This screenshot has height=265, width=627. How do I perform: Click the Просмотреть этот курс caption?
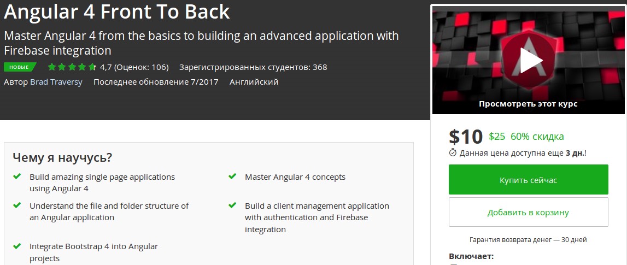[x=528, y=104]
